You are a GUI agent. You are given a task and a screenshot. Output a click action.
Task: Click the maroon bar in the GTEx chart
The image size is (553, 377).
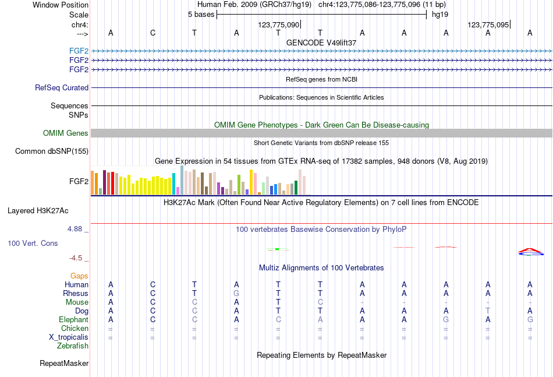pos(104,182)
